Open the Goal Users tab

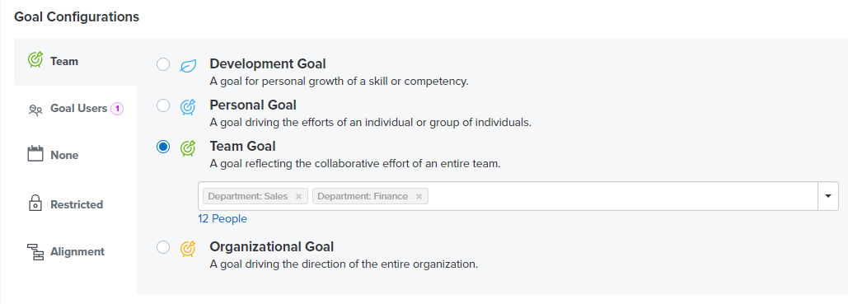click(76, 109)
